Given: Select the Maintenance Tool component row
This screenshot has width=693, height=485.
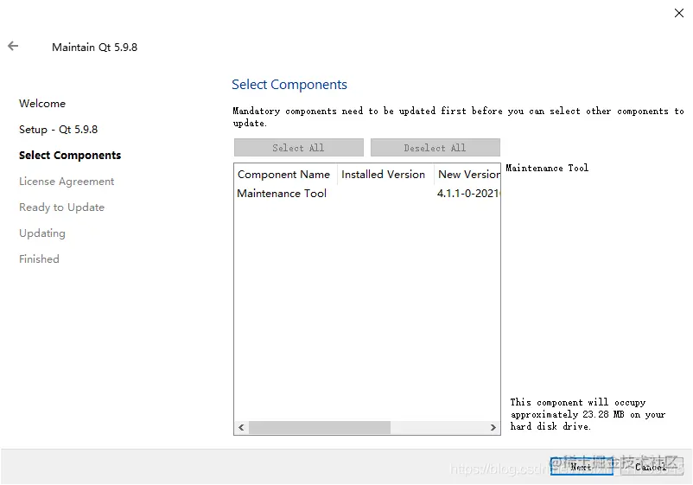Looking at the screenshot, I should point(367,194).
